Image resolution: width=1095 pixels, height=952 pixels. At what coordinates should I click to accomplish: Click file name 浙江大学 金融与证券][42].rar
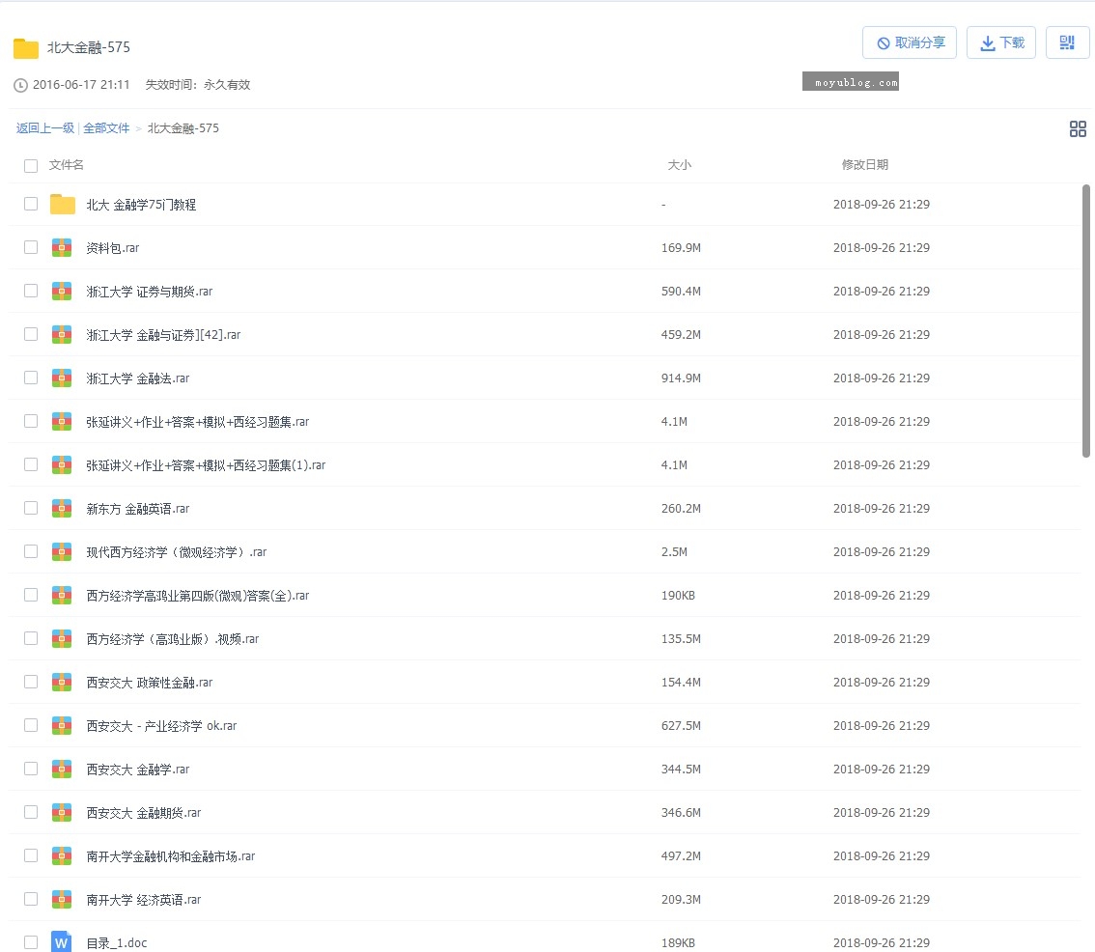coord(163,335)
